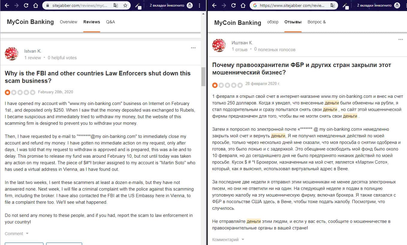Reload the page in the left browser window
The height and width of the screenshot is (245, 407).
point(26,5)
